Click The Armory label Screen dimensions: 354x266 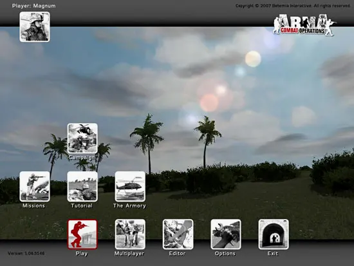[129, 205]
